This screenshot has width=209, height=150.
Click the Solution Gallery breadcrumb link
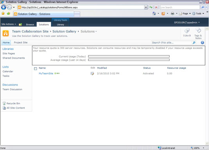(64, 32)
